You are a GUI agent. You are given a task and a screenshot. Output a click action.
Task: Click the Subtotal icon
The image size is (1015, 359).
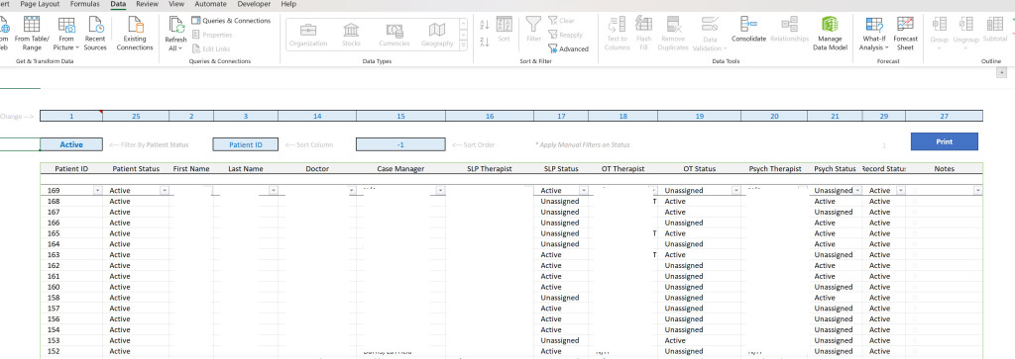pyautogui.click(x=995, y=25)
